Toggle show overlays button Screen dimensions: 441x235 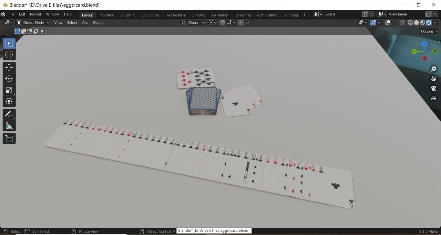pyautogui.click(x=388, y=23)
